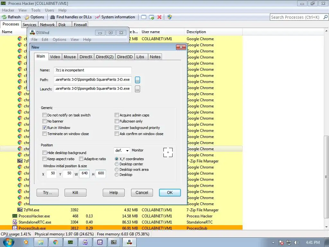Enable Keep aspect ratio
This screenshot has width=329, height=247.
(44, 159)
